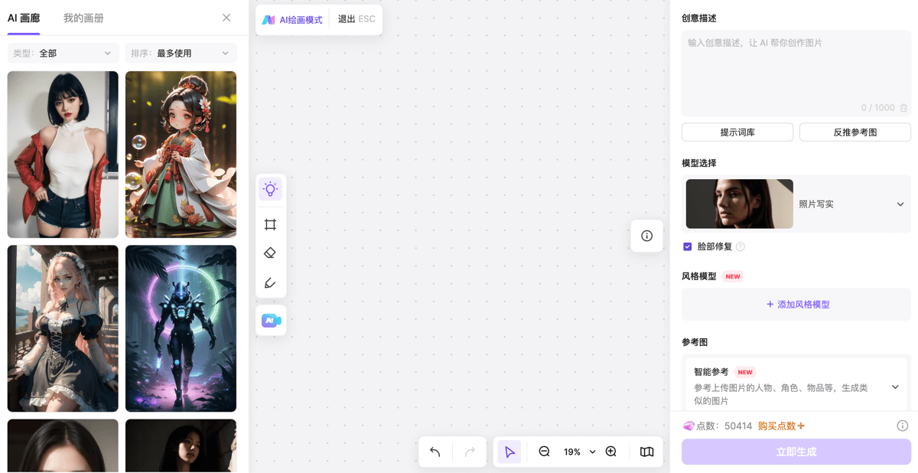Select the lightbulb inspiration tool
The image size is (918, 473).
pyautogui.click(x=270, y=189)
